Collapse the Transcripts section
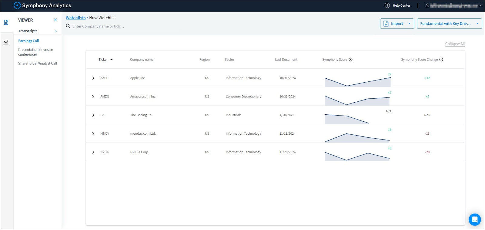This screenshot has width=485, height=230. pos(56,31)
